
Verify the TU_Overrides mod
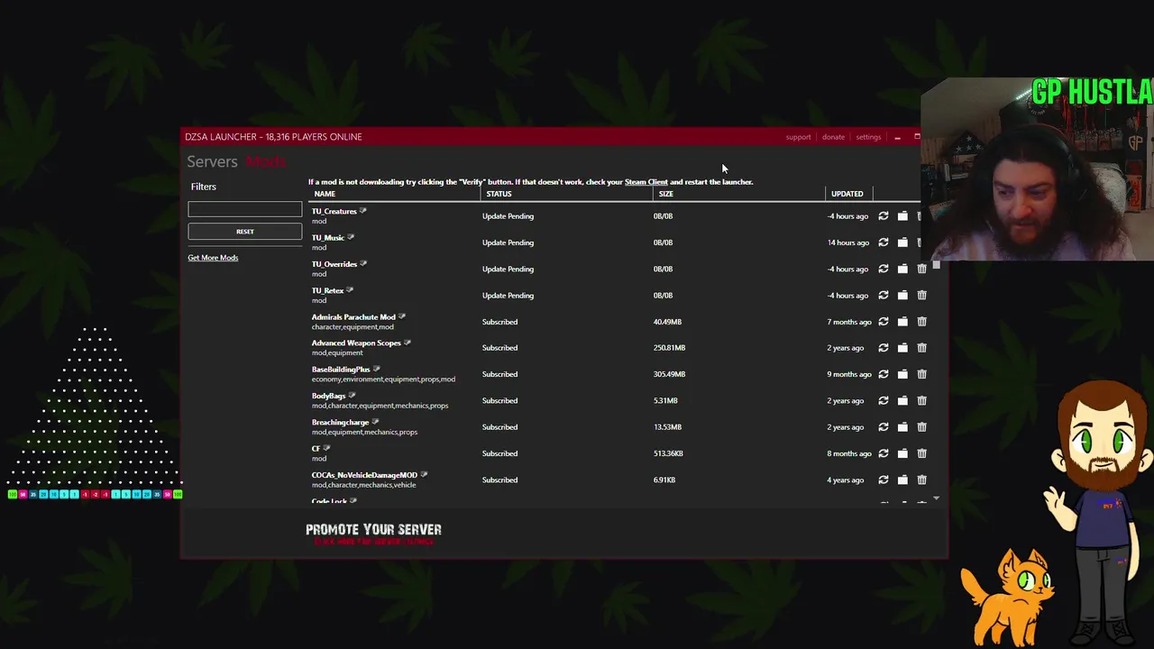[884, 269]
